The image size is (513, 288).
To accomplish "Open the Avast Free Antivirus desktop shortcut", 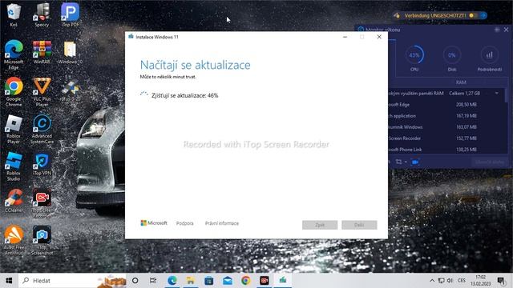I will point(14,239).
